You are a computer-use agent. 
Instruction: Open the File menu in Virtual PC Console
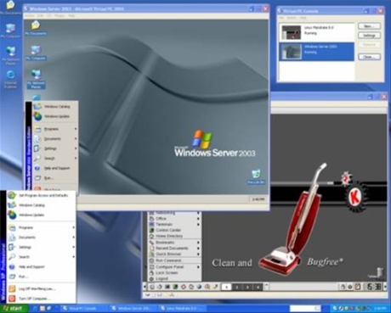click(281, 18)
